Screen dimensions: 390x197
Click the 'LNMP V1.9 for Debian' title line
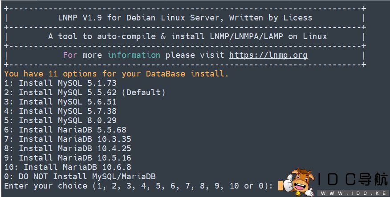click(x=185, y=18)
